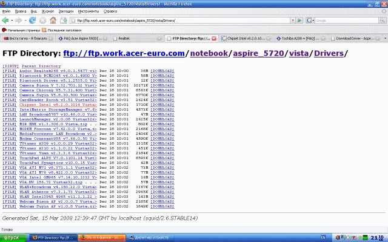
Task: Open the ftp://ftp.work.acer-euro.com heading link
Action: (x=124, y=53)
